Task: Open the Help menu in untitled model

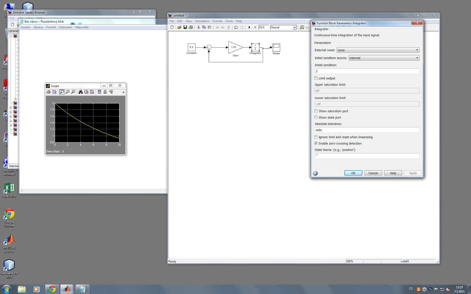Action: pyautogui.click(x=239, y=21)
